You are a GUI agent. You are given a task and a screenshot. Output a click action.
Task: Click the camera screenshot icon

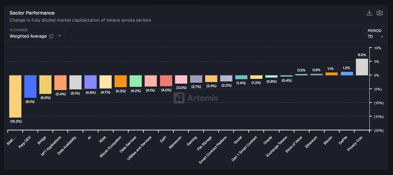[x=380, y=13]
